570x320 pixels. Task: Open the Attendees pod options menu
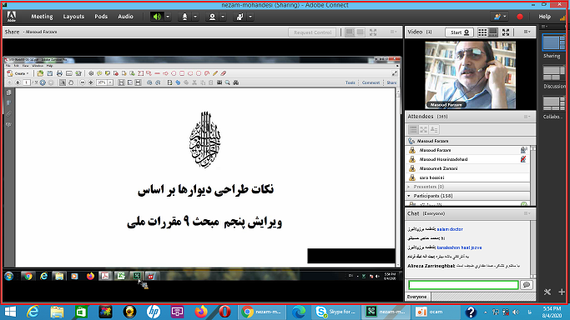click(x=527, y=117)
